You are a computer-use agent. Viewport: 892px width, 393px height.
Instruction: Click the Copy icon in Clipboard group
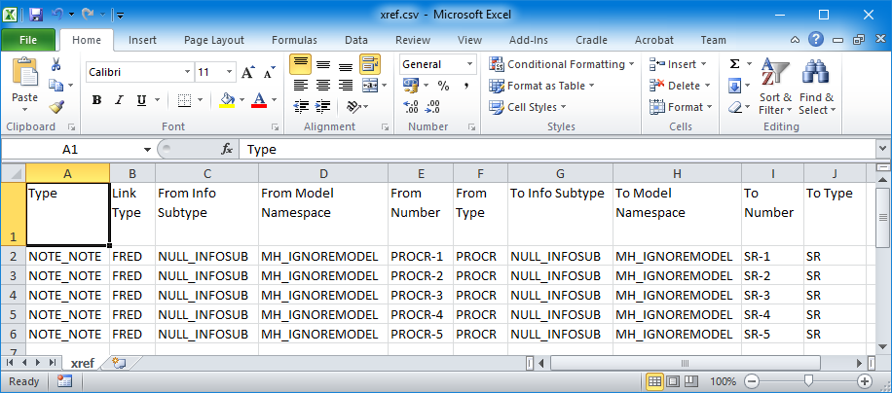(56, 86)
